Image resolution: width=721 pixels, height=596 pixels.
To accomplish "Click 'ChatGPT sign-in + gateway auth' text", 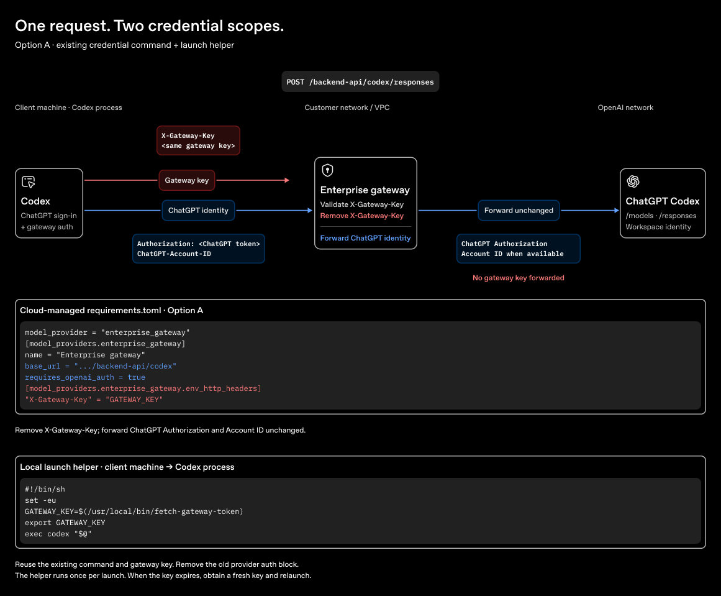I will (48, 221).
